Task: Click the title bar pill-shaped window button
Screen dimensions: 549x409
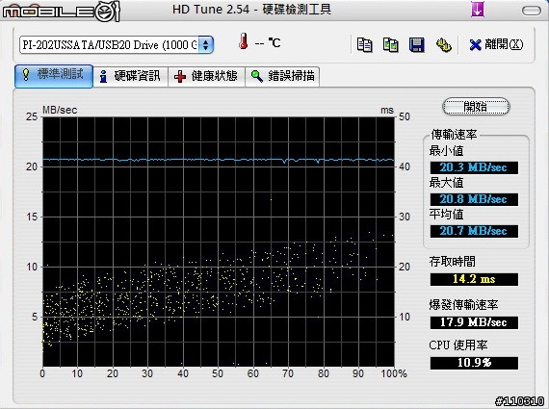Action: (532, 11)
